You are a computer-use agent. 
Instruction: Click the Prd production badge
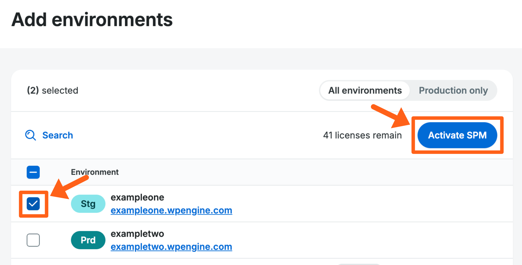tap(88, 240)
